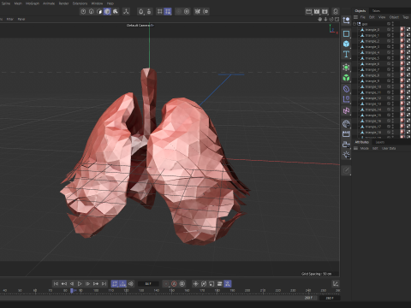Click the Axis mode icon

click(126, 11)
